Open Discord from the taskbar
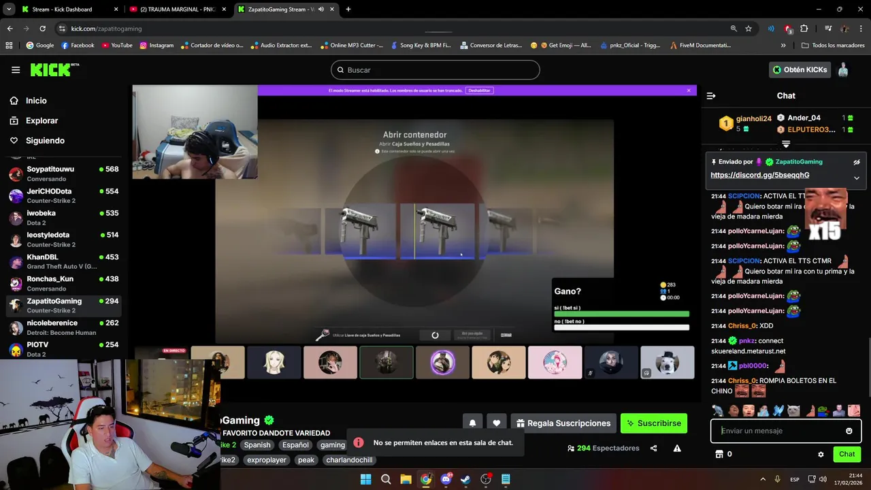 [446, 479]
